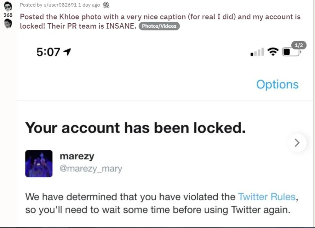Click the 368 vote count

point(8,15)
